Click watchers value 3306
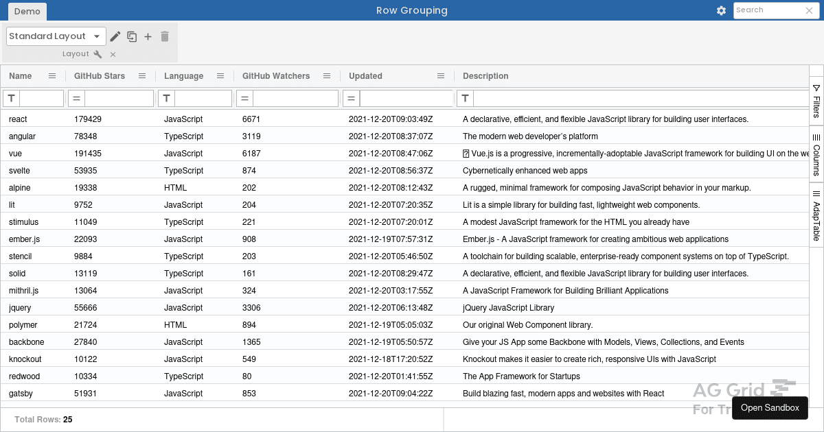Screen dimensions: 824x432 (251, 308)
